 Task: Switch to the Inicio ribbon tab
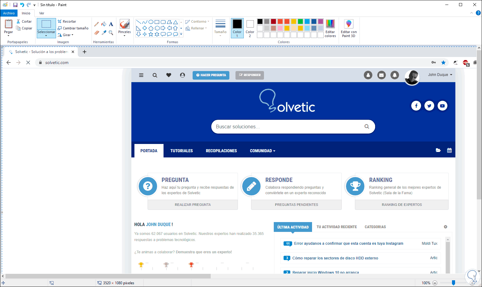26,13
